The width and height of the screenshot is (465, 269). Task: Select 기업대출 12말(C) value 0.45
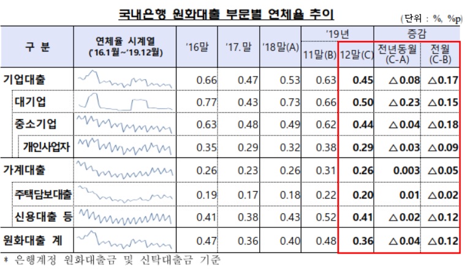[363, 80]
